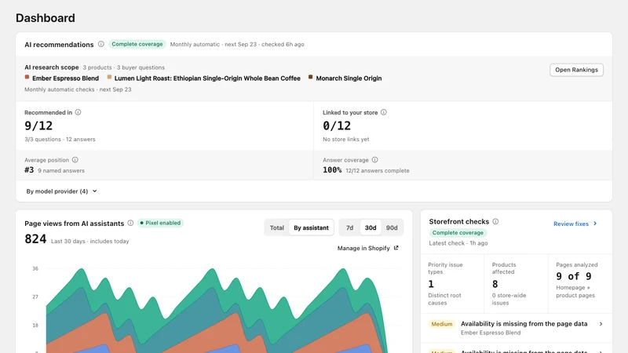Click info icon beside Storefront checks
Screen dimensions: 628x353
tap(495, 221)
